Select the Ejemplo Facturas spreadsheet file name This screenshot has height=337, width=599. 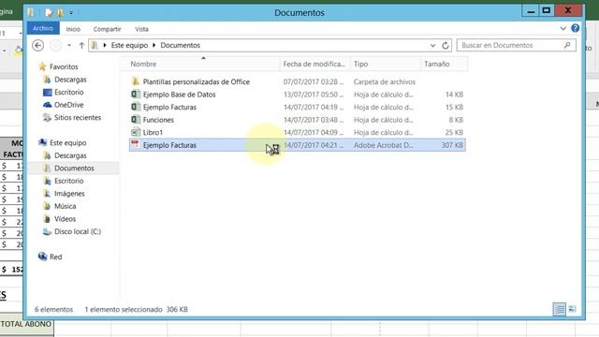(169, 108)
